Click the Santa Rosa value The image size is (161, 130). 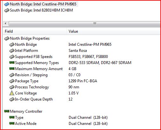click(x=78, y=51)
